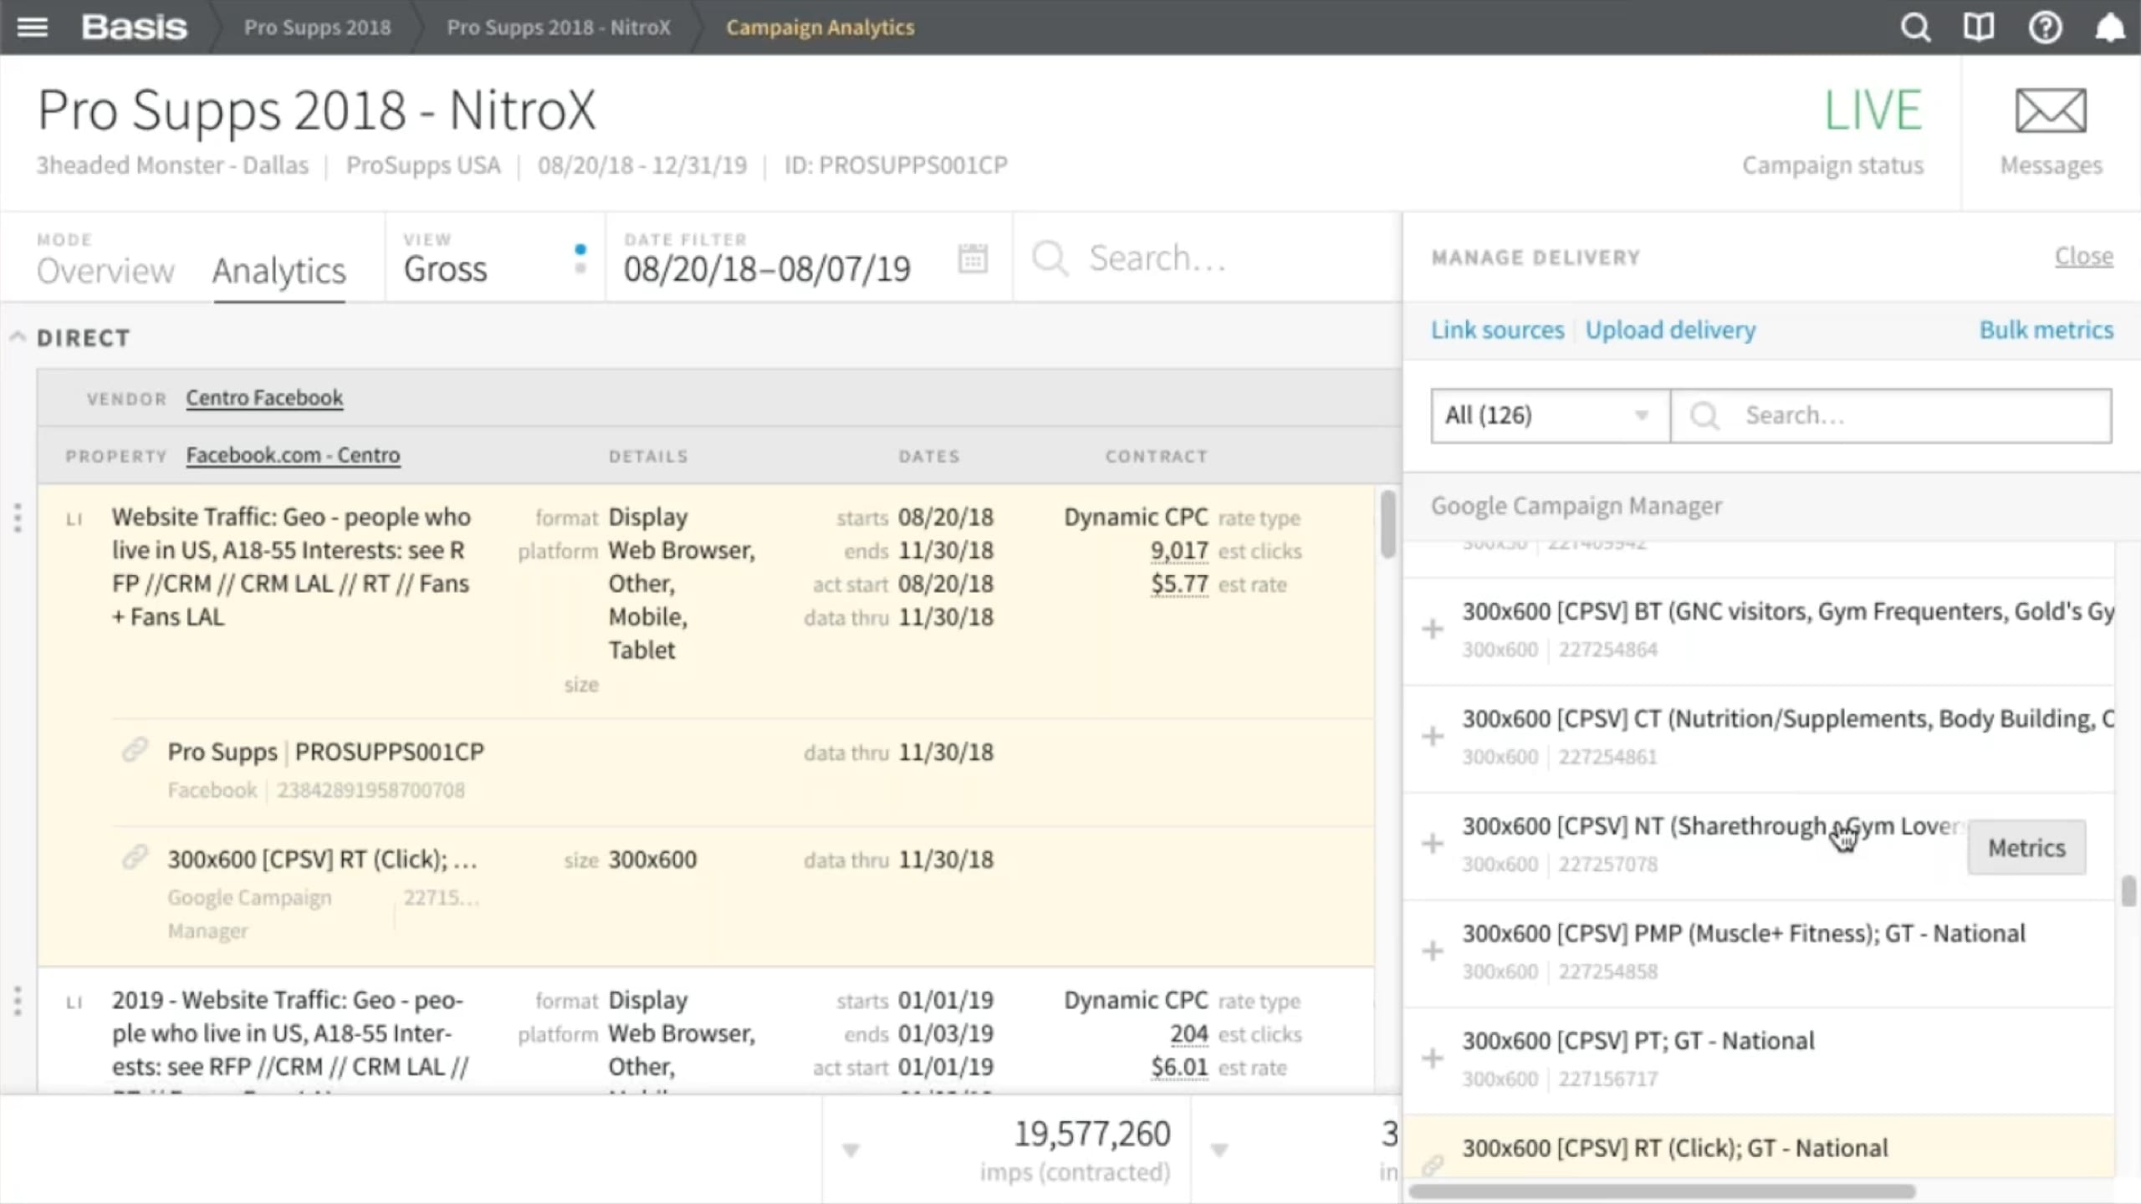This screenshot has height=1204, width=2141.
Task: Open the help question mark icon
Action: (2045, 28)
